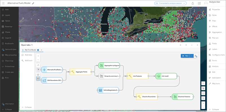Screen dimensions: 226x112
Task: Switch to the My First Model tab
Action: 31,50
